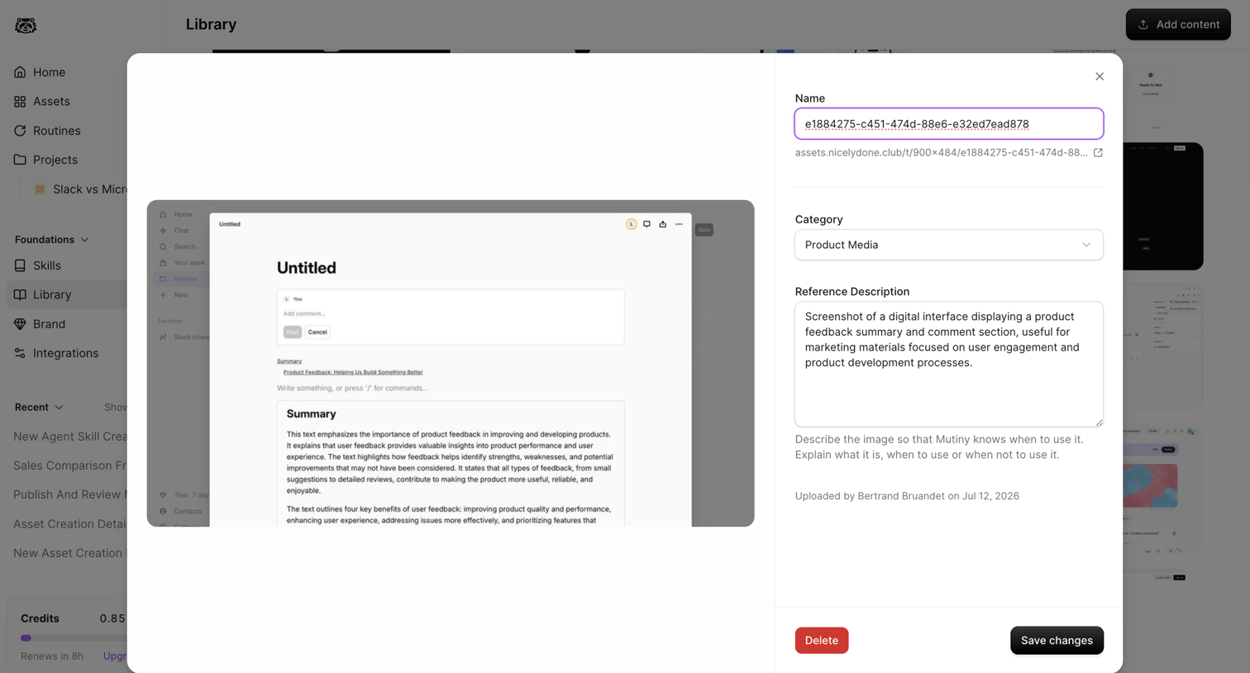Open recent item New Asset Creation

click(x=70, y=553)
